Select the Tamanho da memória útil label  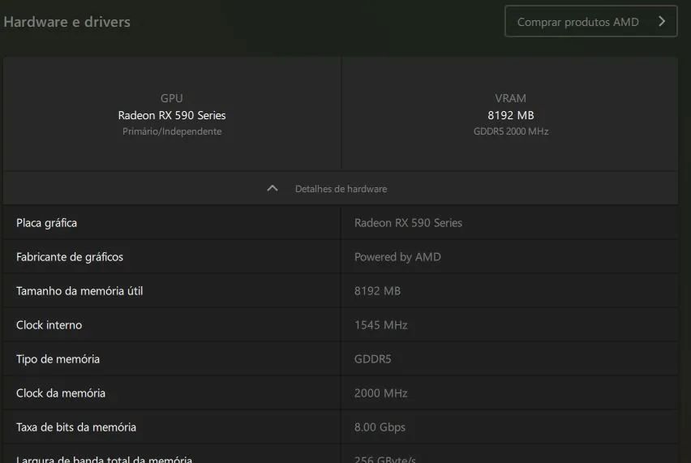79,291
